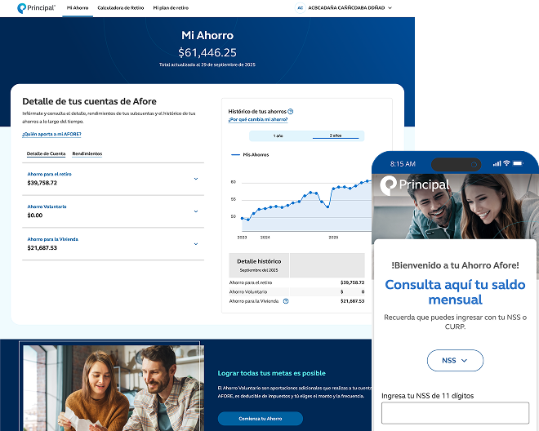Click the NSS 11 digit input field

[x=455, y=413]
